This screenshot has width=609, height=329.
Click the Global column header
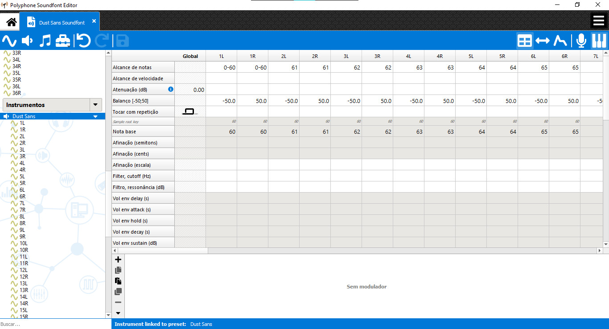[190, 56]
